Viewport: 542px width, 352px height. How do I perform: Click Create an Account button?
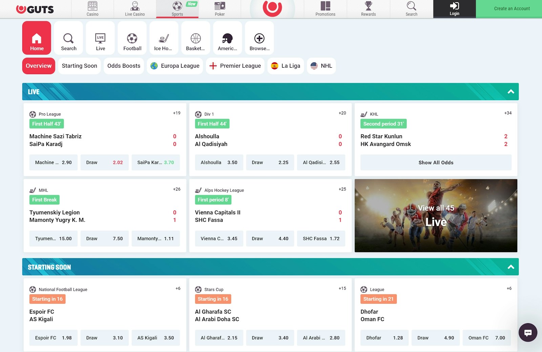point(512,9)
